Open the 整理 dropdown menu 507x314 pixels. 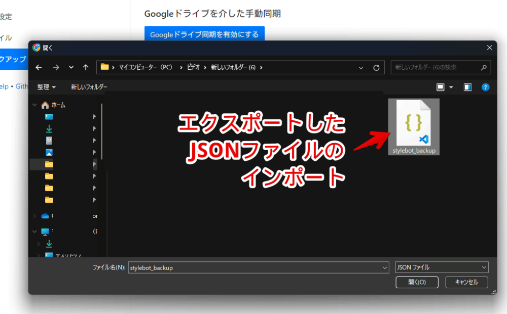(x=46, y=86)
